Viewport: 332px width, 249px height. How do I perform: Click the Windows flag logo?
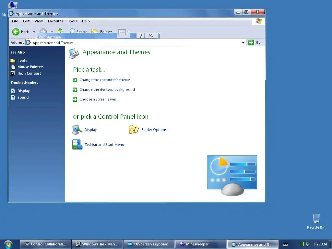tap(258, 21)
